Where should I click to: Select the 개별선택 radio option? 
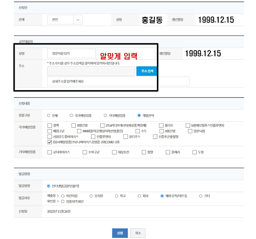pyautogui.click(x=139, y=115)
